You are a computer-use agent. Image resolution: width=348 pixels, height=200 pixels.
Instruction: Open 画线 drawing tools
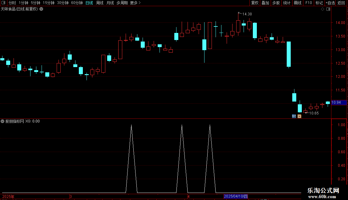click(297, 3)
